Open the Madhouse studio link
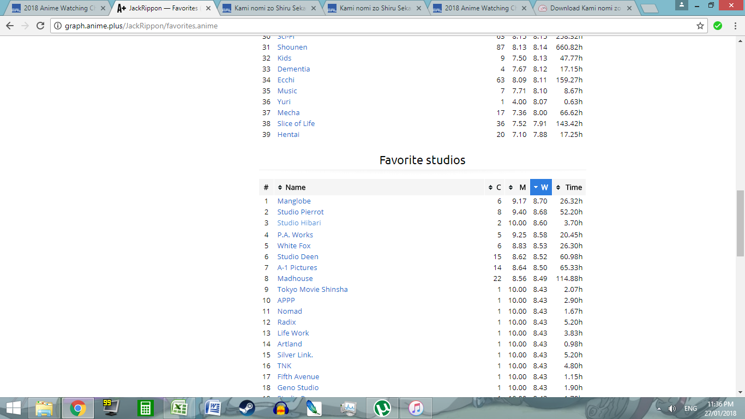Screen dimensions: 745x419 point(295,278)
